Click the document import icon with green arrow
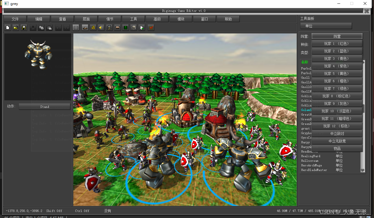This screenshot has width=374, height=218. click(x=142, y=28)
